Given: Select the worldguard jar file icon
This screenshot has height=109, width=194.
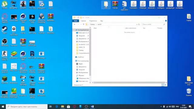Looking at the screenshot, I should [161, 5].
